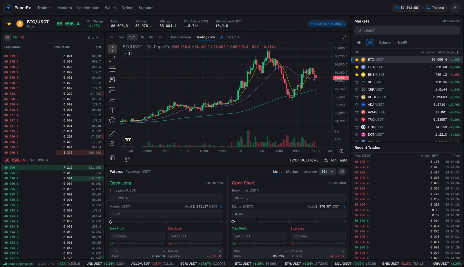Click the TradingView logo on chart
The width and height of the screenshot is (464, 267).
coord(128,139)
